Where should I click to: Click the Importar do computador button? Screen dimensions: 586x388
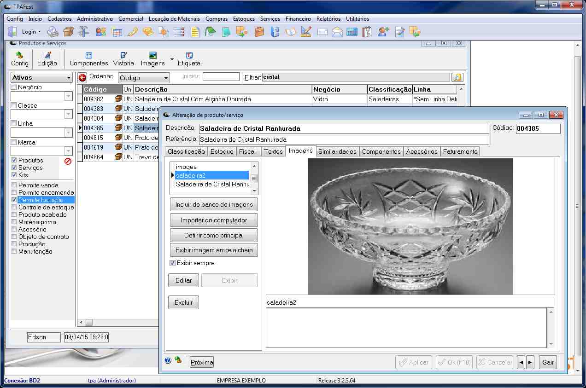pyautogui.click(x=214, y=220)
